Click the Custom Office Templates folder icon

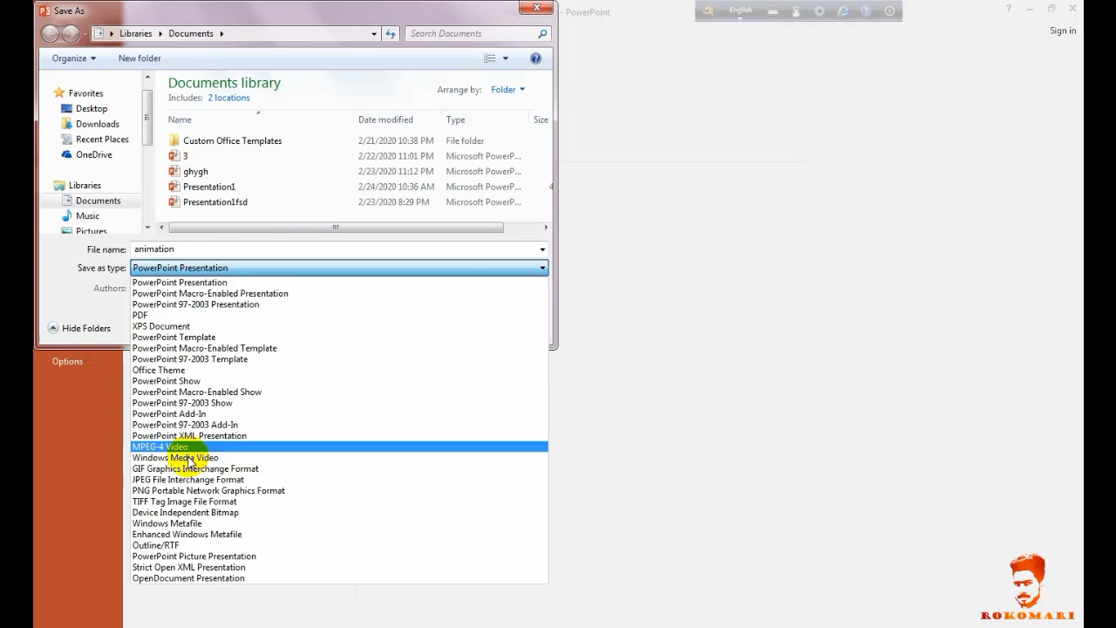174,140
